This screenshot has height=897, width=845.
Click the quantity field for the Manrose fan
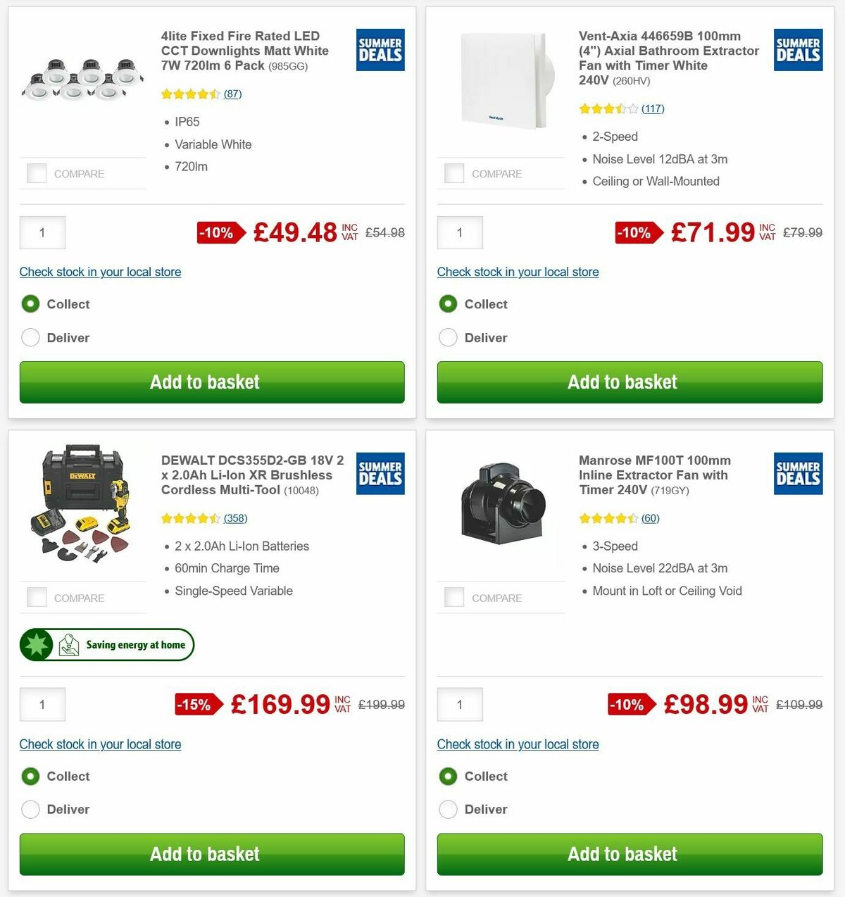coord(460,705)
